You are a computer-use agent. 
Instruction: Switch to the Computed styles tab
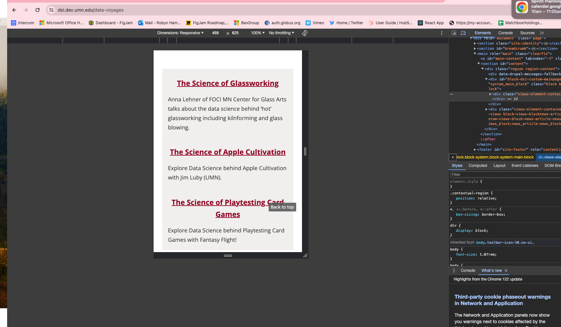point(478,166)
